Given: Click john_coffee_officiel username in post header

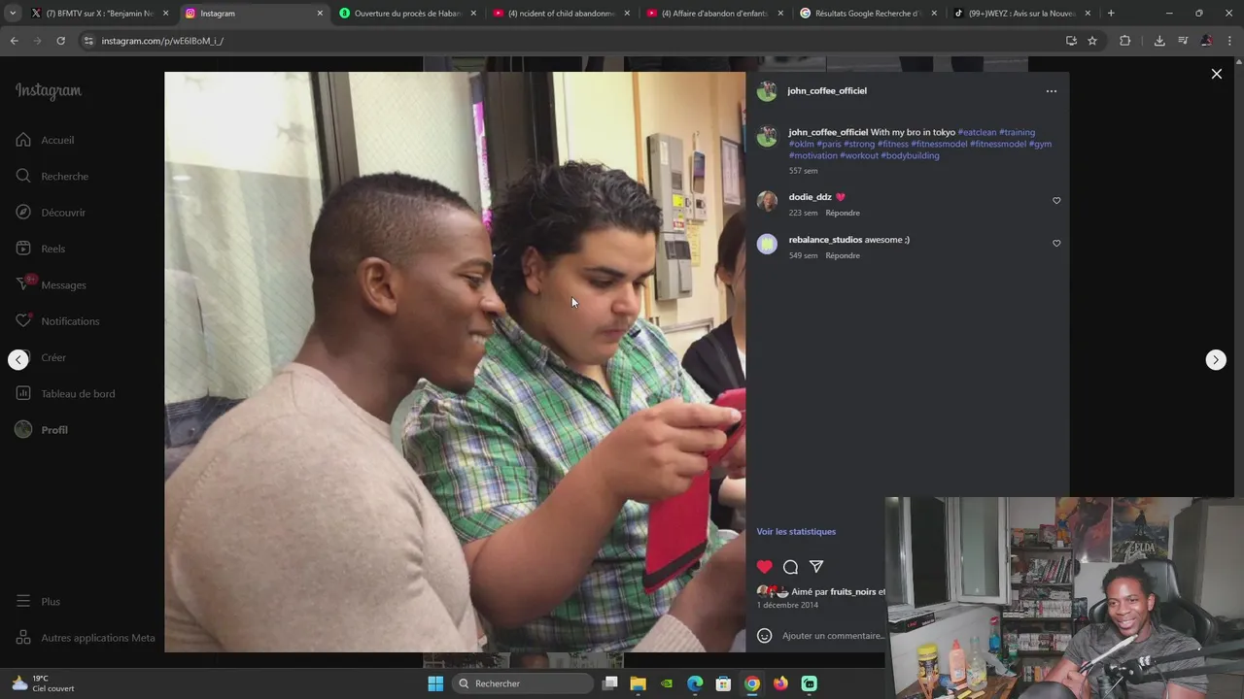Looking at the screenshot, I should [827, 90].
